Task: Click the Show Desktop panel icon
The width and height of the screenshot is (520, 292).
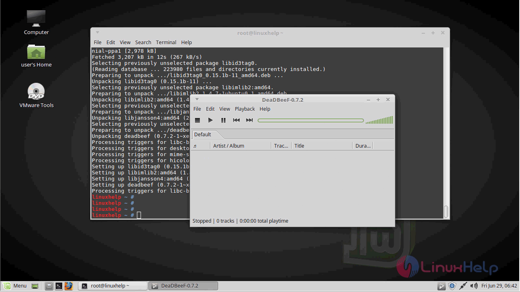Action: (x=35, y=286)
